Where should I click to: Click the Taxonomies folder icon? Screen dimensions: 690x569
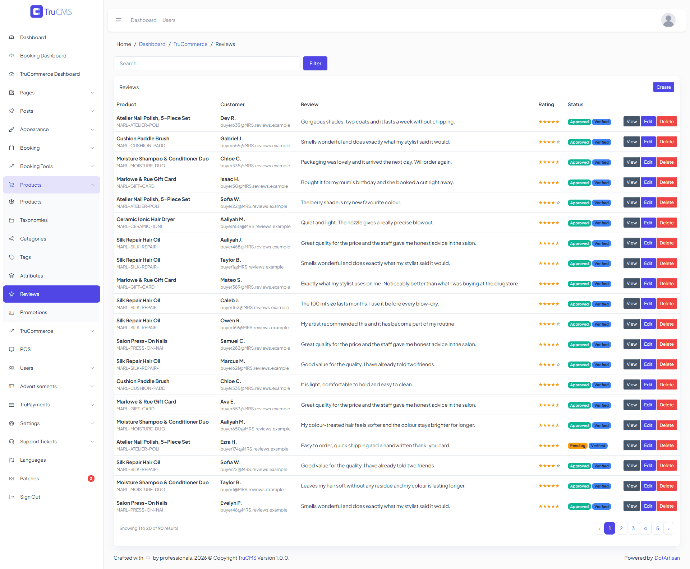[11, 220]
